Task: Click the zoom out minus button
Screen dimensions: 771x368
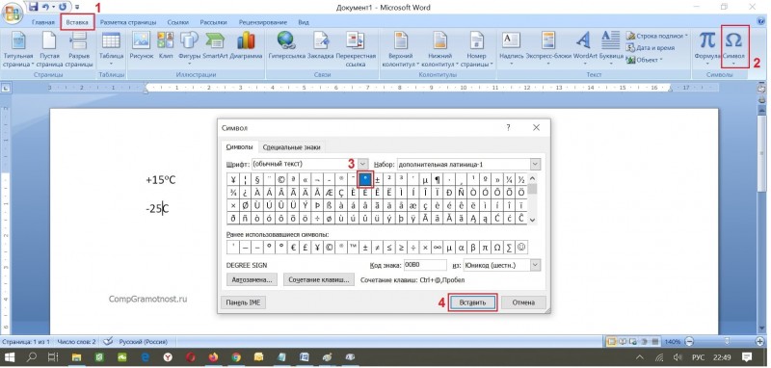Action: (x=689, y=341)
